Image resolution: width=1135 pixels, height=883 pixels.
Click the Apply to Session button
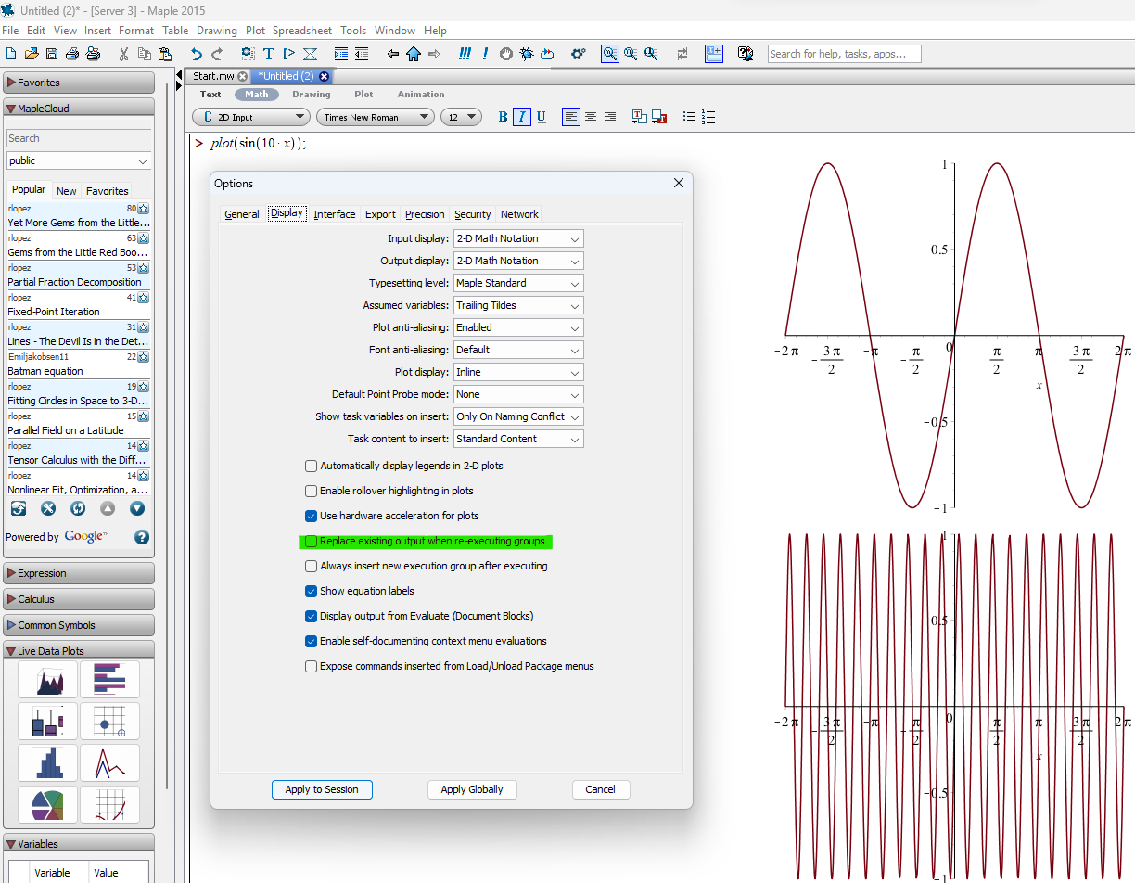tap(322, 789)
